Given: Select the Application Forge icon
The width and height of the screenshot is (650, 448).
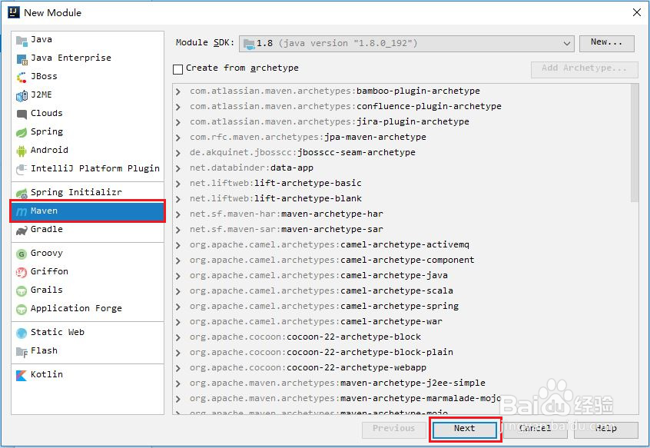Looking at the screenshot, I should coord(22,309).
